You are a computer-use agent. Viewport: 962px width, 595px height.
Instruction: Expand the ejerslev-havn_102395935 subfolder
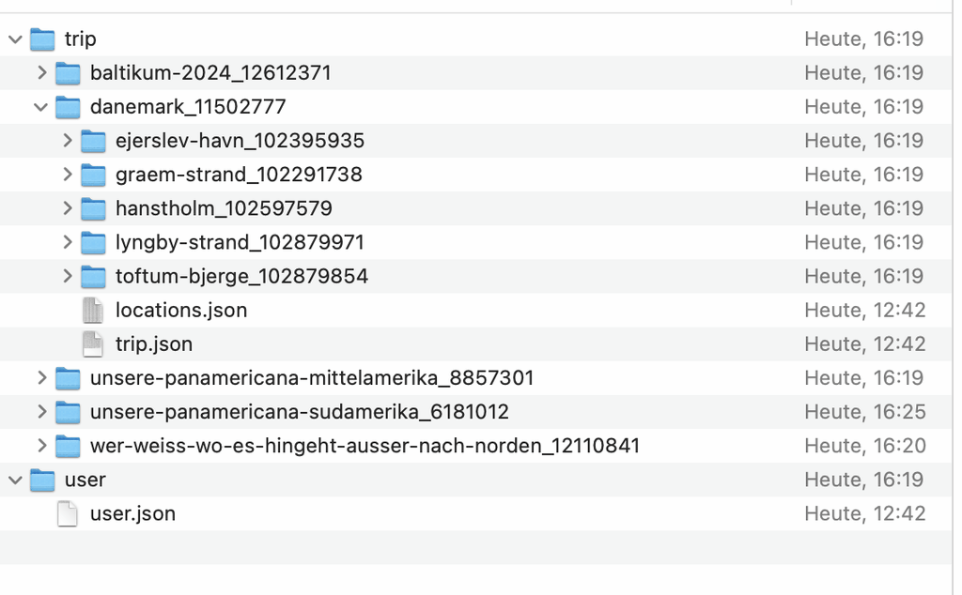click(x=68, y=141)
